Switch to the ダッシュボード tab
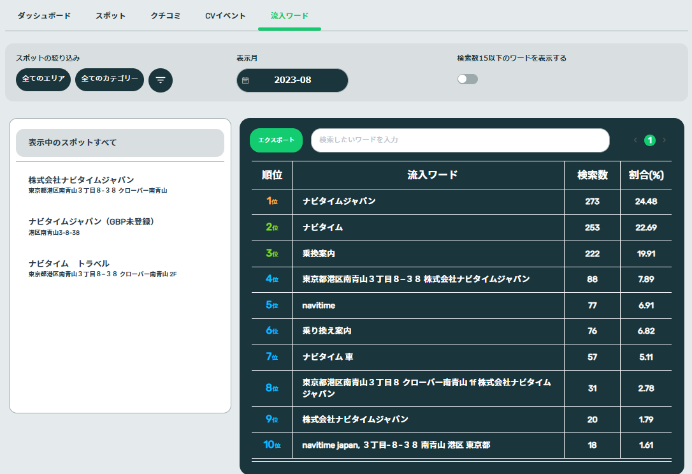Screen dimensions: 692x474 pyautogui.click(x=44, y=16)
